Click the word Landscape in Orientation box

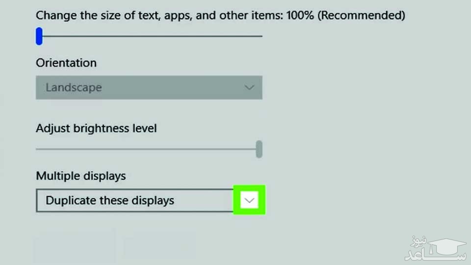click(x=74, y=88)
